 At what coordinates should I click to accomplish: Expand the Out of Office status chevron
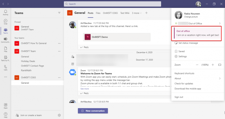pyautogui.click(x=220, y=23)
